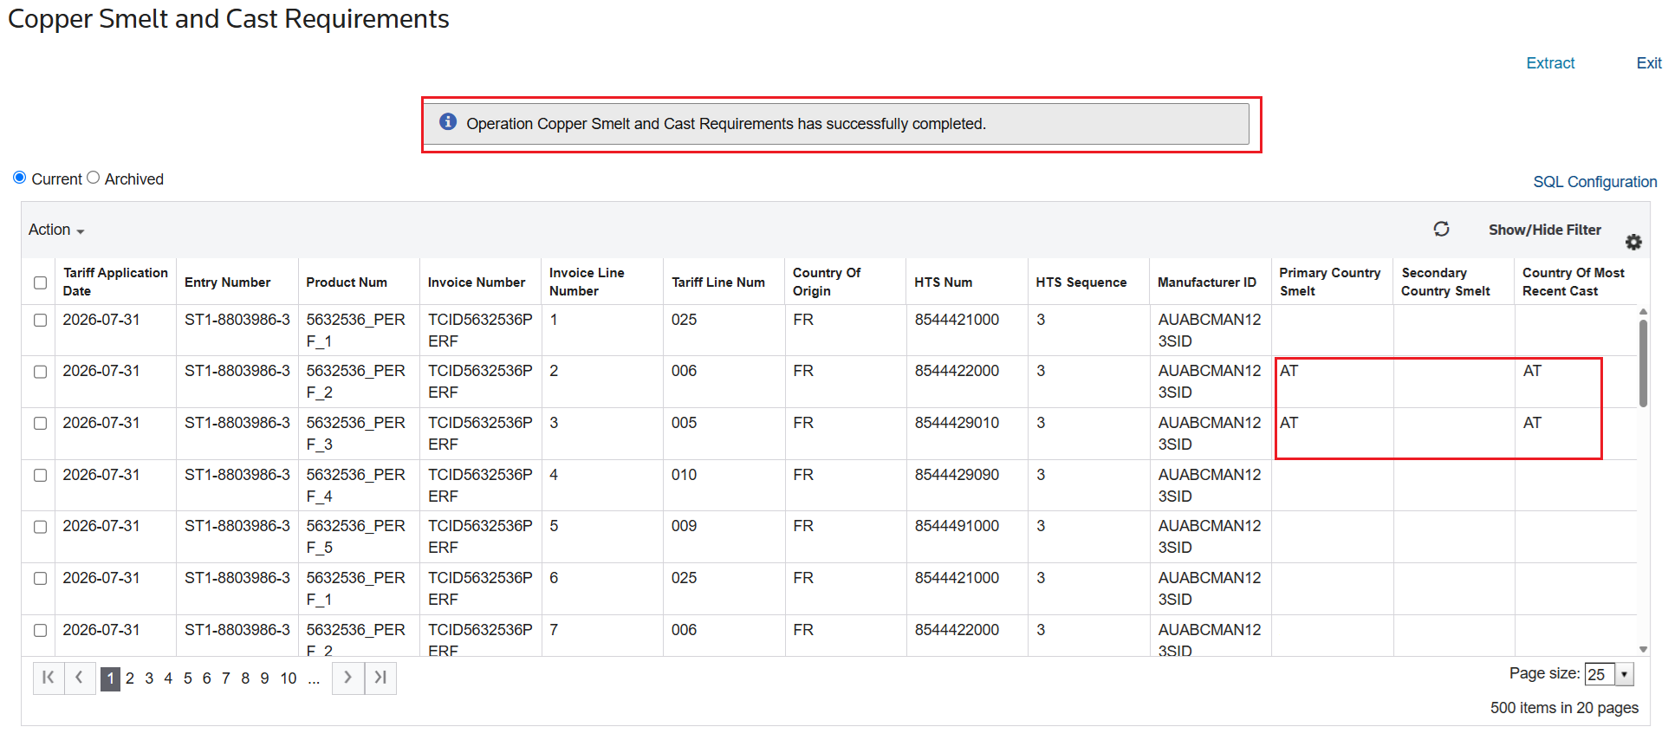This screenshot has width=1668, height=740.
Task: Open the Action dropdown menu
Action: coord(56,230)
